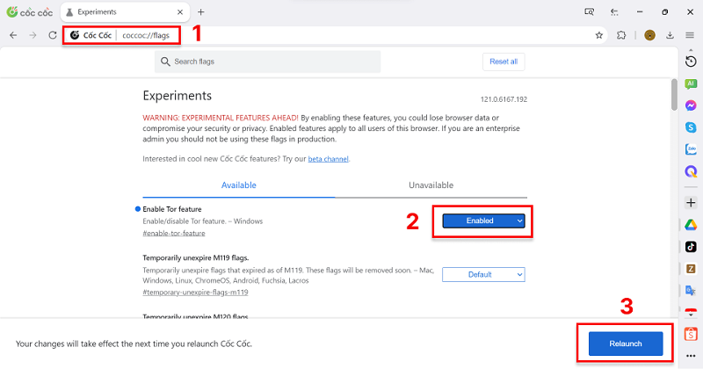Open Zalo in the sidebar
Screen dimensions: 703x369
tap(691, 148)
